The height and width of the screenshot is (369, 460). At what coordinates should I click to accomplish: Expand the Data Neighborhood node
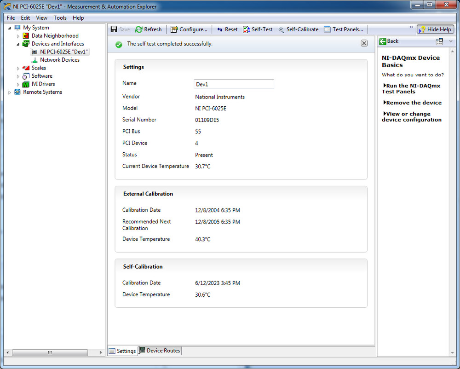point(18,36)
